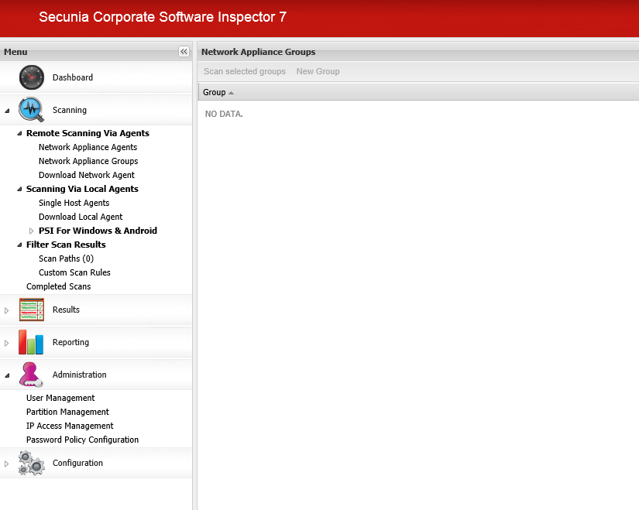Open Results via the spreadsheet icon

click(x=31, y=309)
